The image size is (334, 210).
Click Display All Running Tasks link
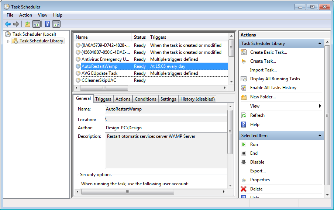tap(275, 79)
